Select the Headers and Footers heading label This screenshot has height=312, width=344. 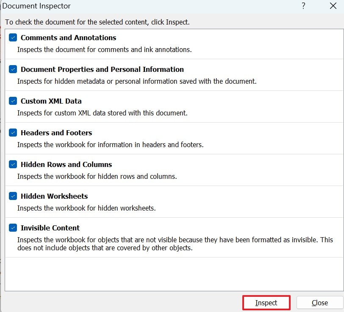[x=56, y=133]
